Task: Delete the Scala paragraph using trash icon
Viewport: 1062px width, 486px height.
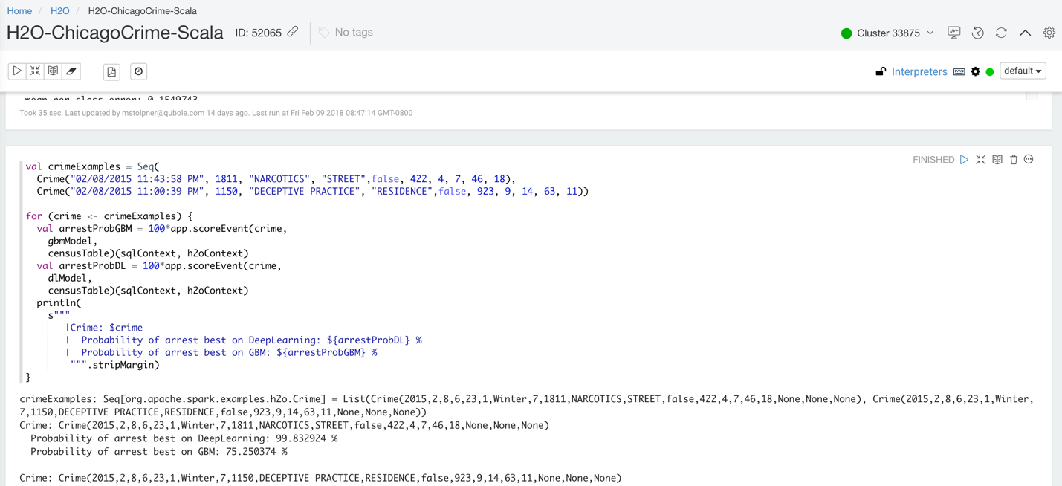Action: [1013, 159]
